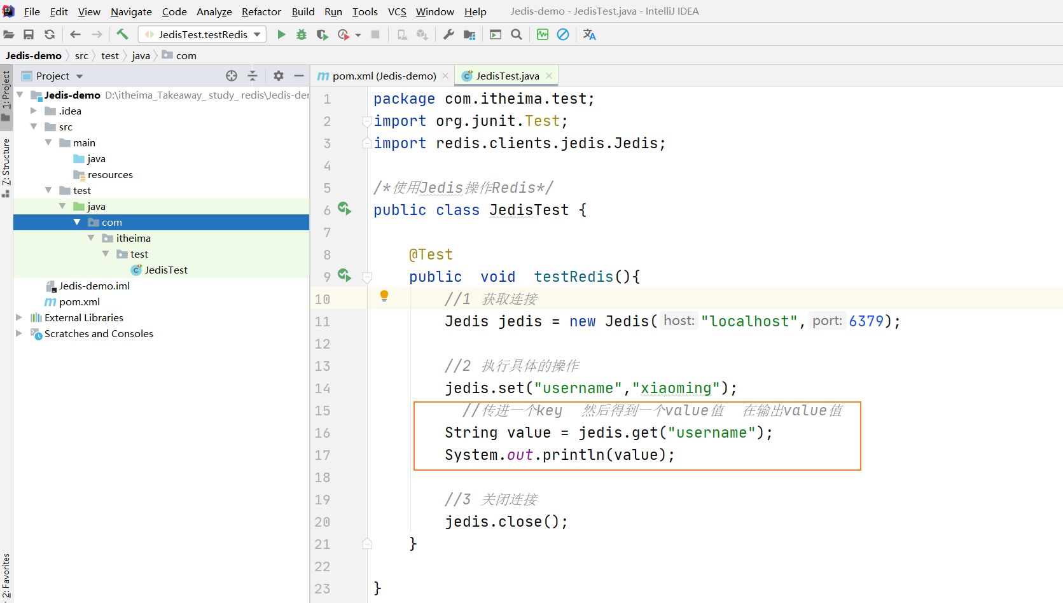Close the JedisTest.java tab

click(549, 76)
